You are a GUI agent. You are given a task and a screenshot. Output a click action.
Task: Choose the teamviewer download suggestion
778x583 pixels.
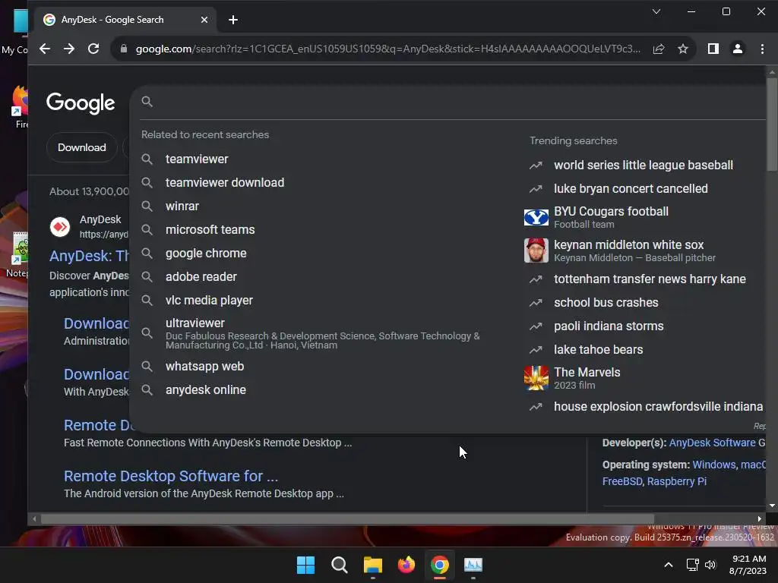(225, 182)
